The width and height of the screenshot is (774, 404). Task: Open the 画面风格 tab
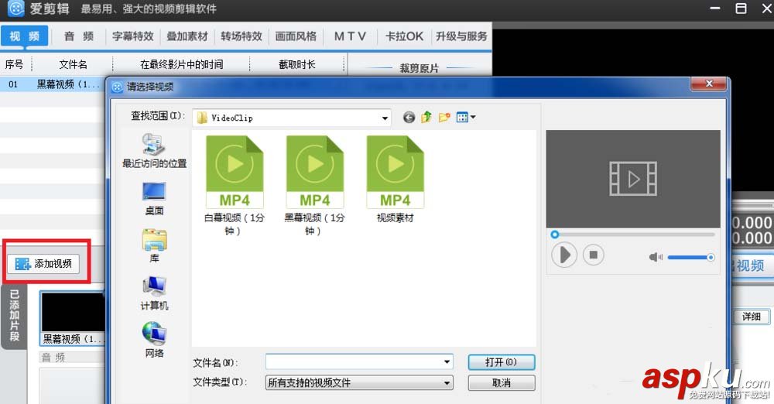pyautogui.click(x=296, y=36)
